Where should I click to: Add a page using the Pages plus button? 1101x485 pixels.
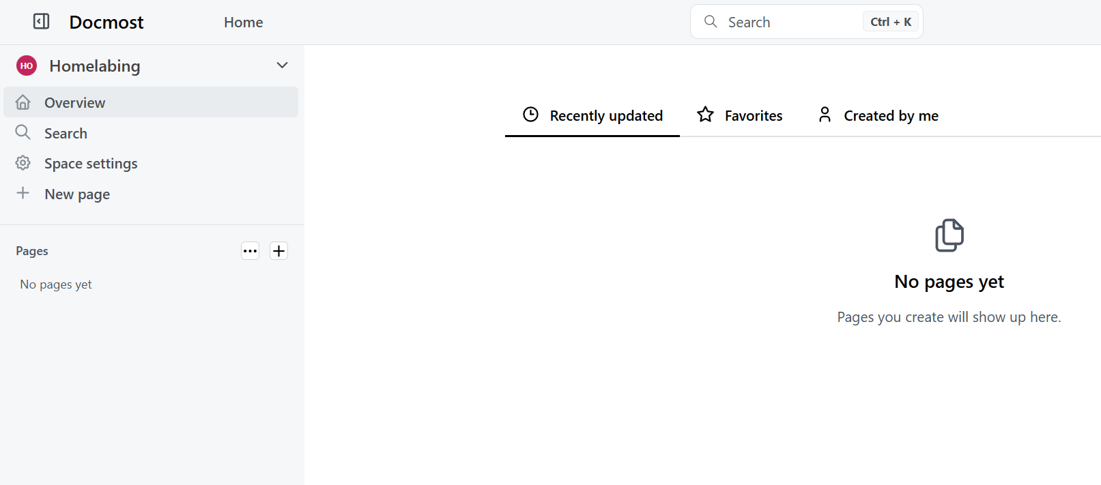pyautogui.click(x=279, y=251)
